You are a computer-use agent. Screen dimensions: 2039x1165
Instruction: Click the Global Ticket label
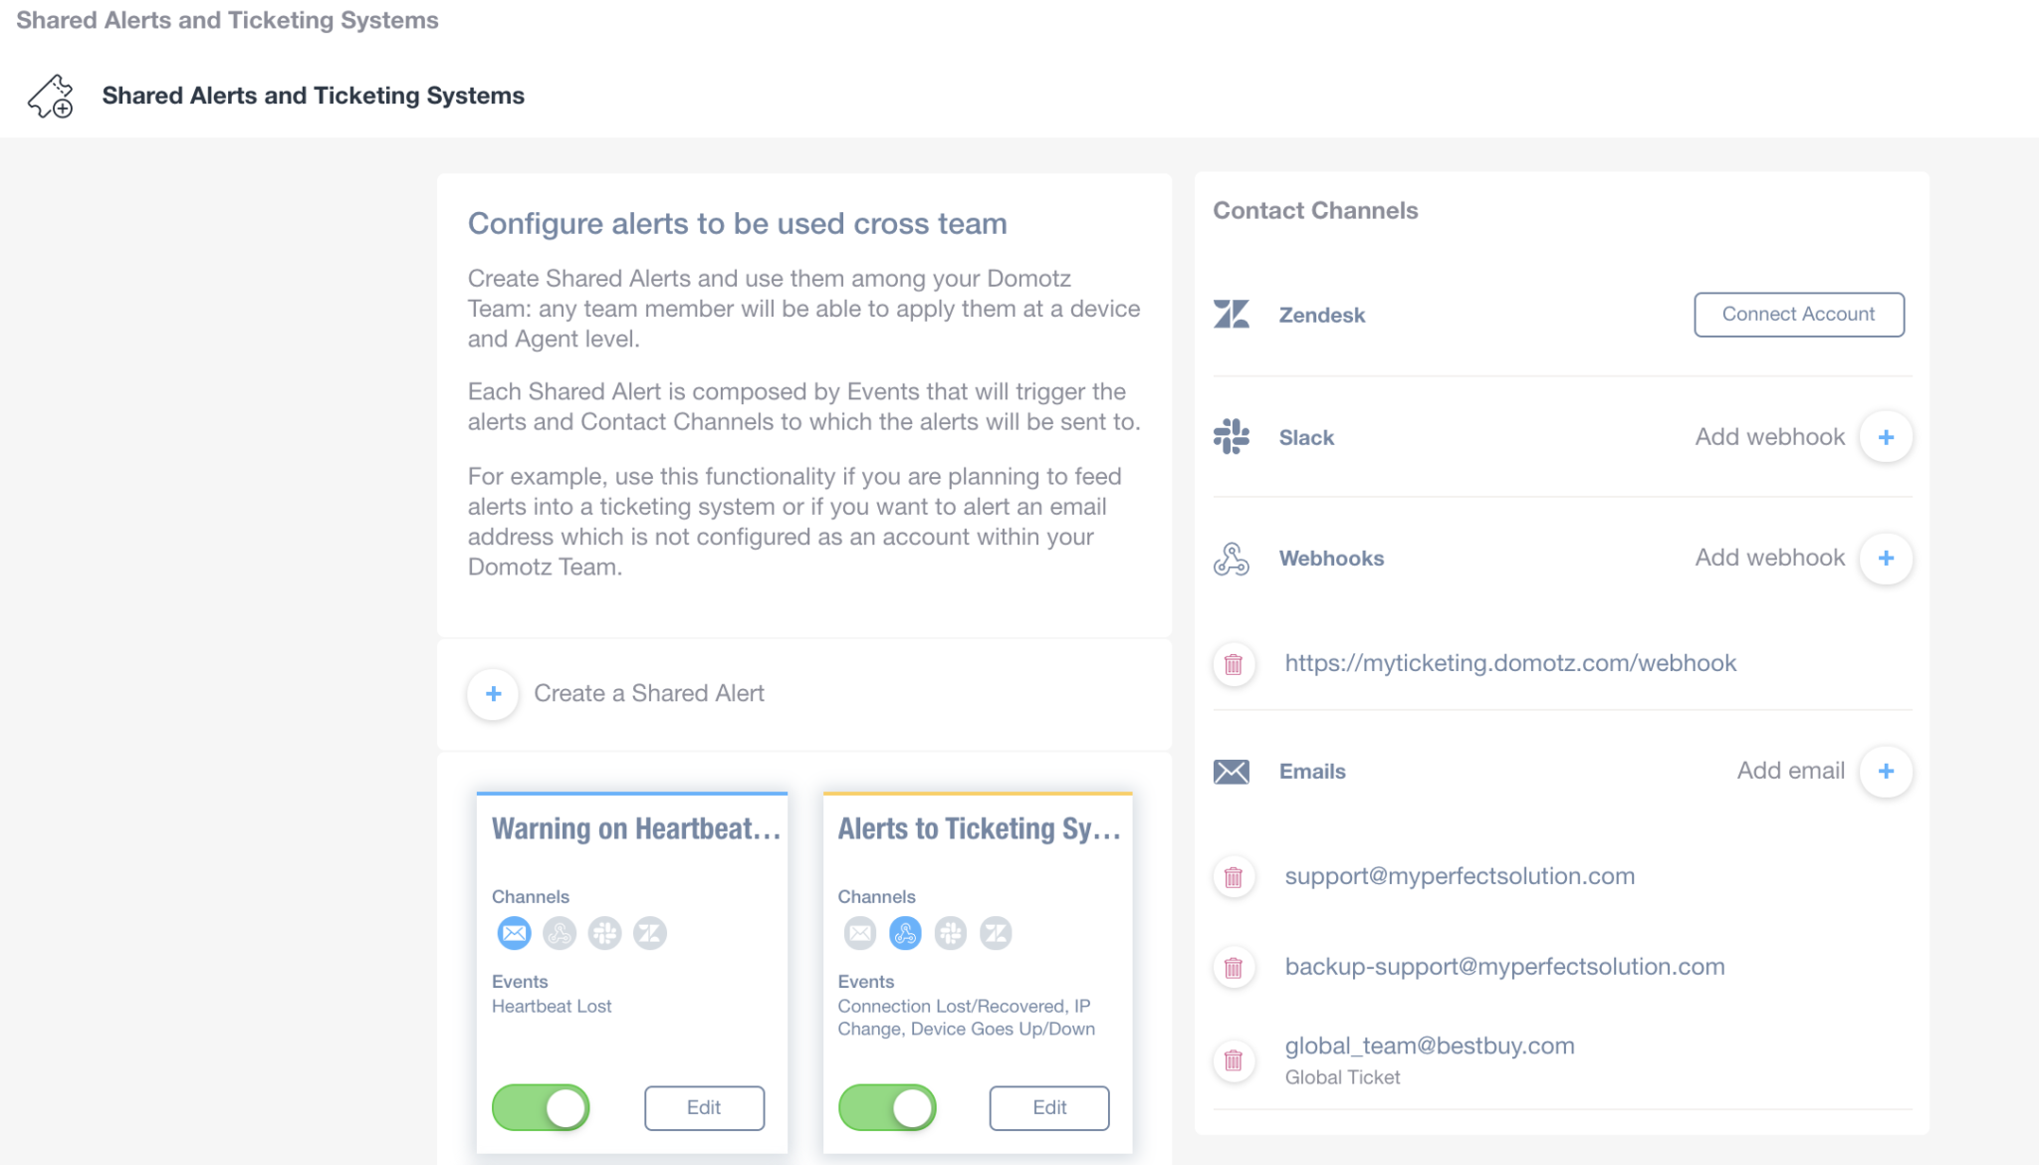tap(1342, 1077)
